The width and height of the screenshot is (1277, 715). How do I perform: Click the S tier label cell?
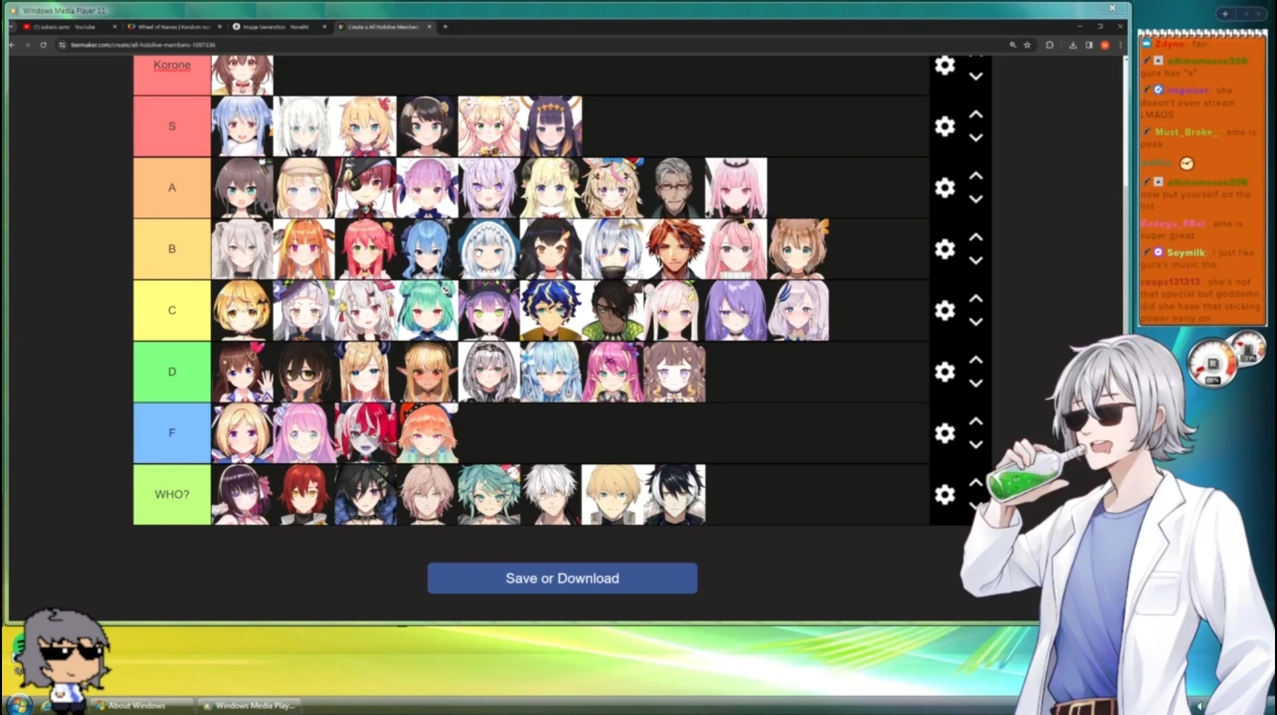[x=172, y=126]
